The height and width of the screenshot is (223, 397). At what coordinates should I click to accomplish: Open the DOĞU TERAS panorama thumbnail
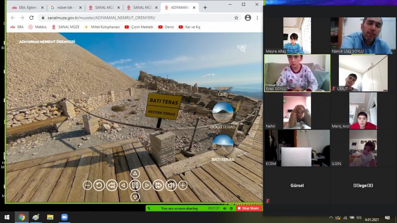click(223, 112)
